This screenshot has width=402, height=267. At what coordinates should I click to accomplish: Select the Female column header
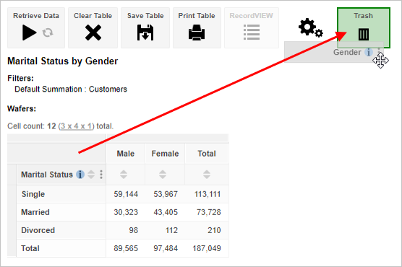[165, 154]
